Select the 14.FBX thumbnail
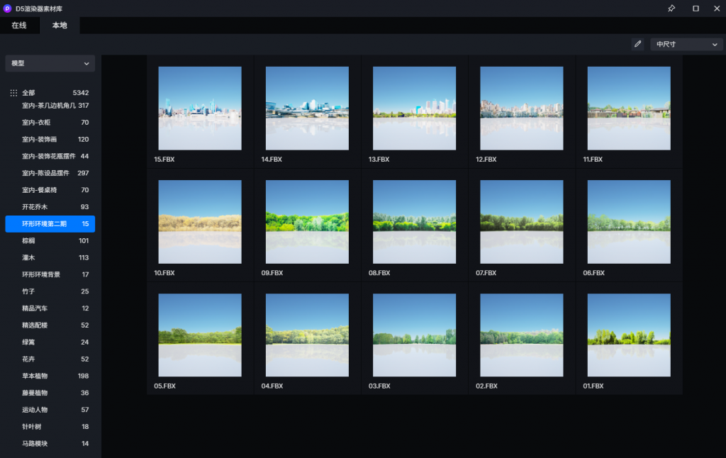The height and width of the screenshot is (458, 726). click(x=307, y=108)
